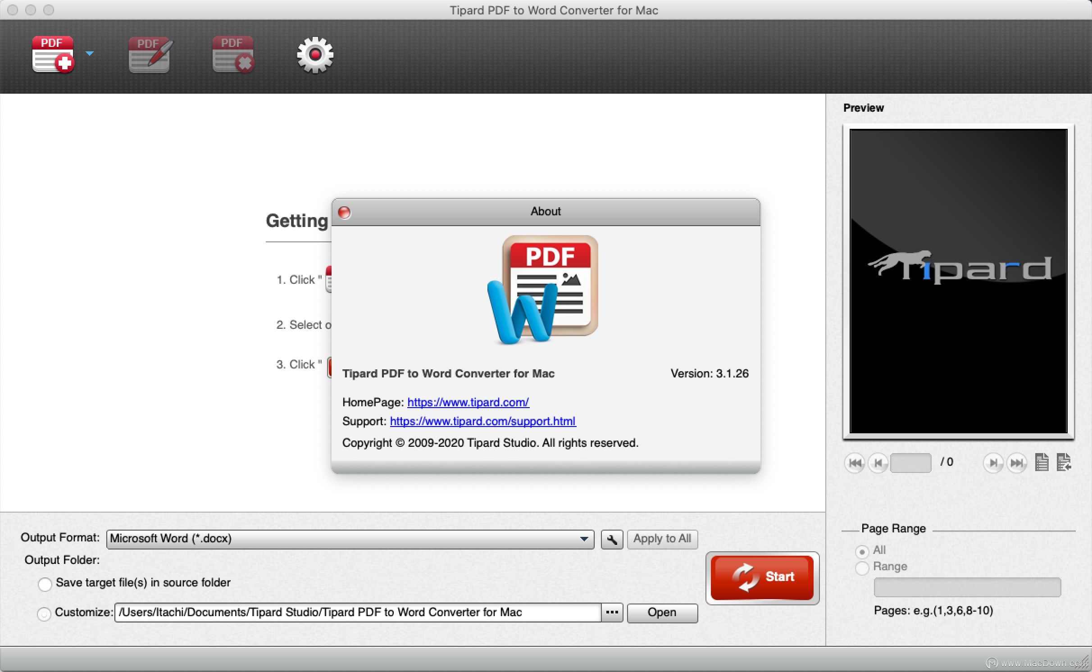
Task: Close the About dialog
Action: click(345, 212)
